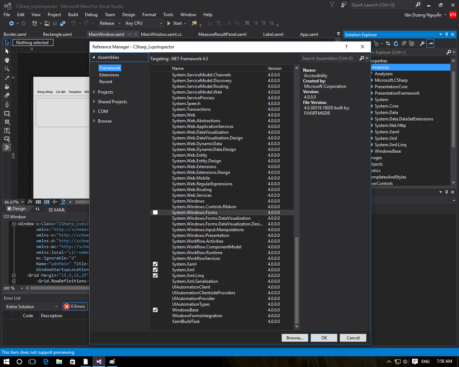Viewport: 459px width, 367px height.
Task: Select the Pen tool in toolbox
Action: [7, 104]
